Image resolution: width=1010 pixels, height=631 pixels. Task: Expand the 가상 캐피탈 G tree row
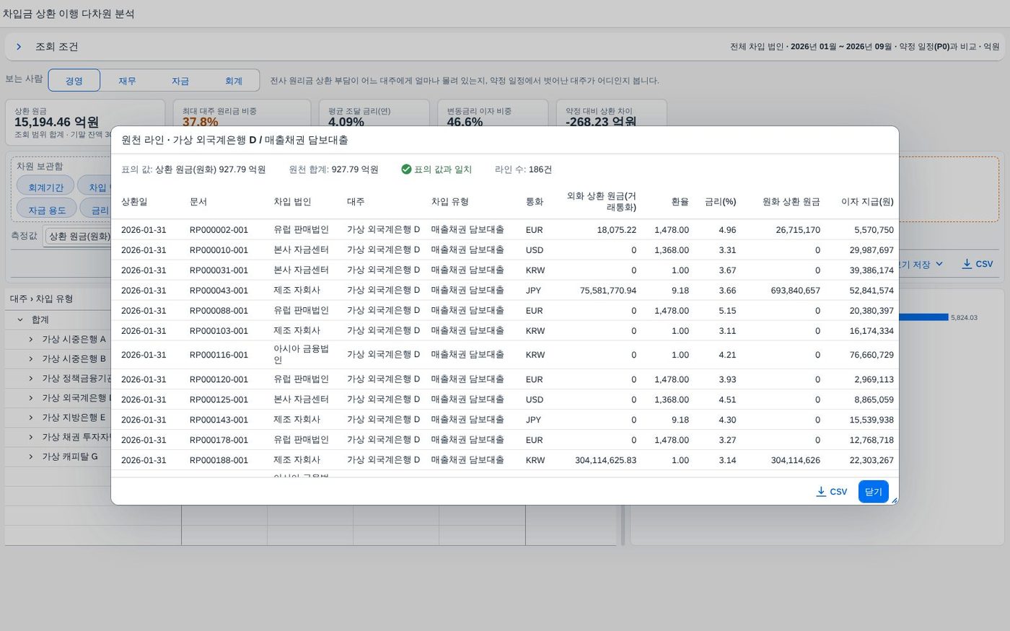[x=31, y=456]
